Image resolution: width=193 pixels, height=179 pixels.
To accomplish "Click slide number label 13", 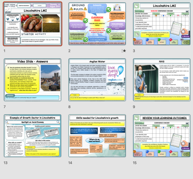I will pos(5,163).
